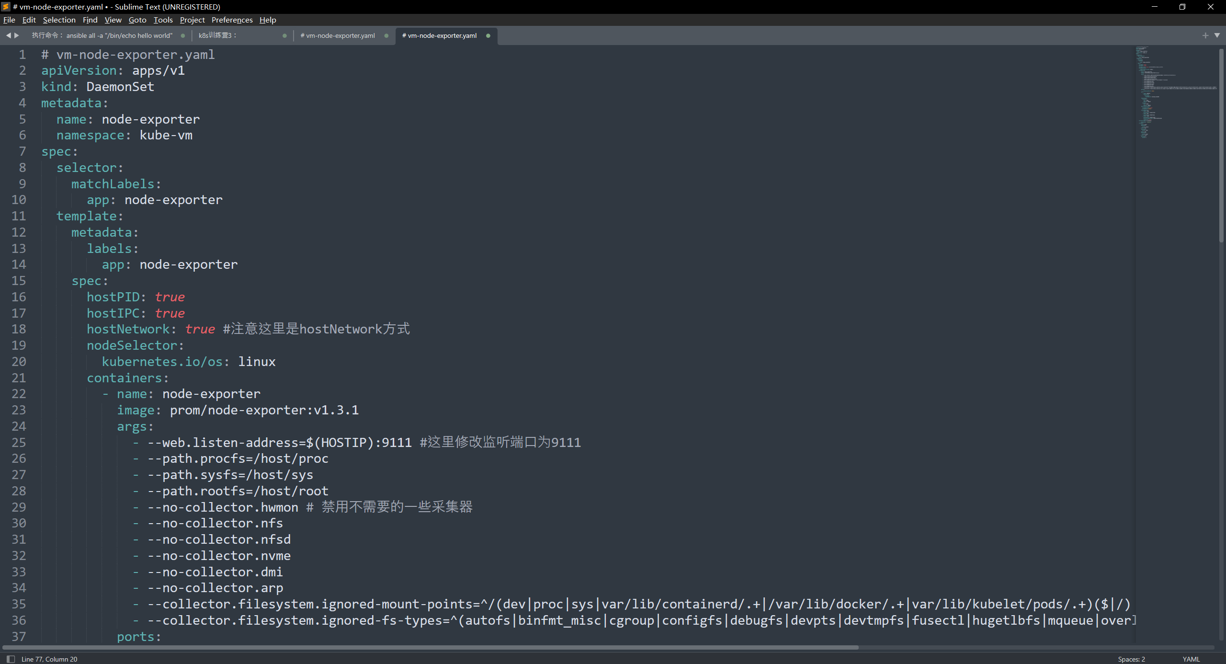Viewport: 1226px width, 664px height.
Task: Click 'containers:' on line 21
Action: (127, 378)
